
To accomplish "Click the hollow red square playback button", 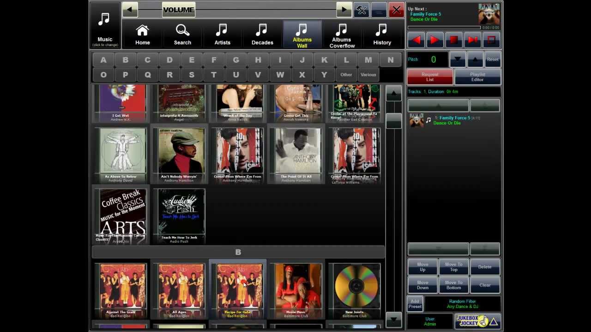I will tap(491, 40).
